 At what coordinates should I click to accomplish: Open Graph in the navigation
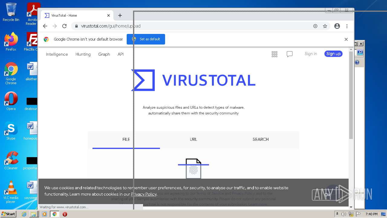104,54
